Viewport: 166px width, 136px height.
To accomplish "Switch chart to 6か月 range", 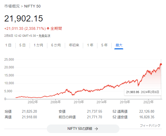I will point(56,45).
